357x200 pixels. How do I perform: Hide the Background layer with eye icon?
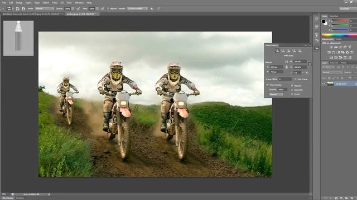coord(324,84)
